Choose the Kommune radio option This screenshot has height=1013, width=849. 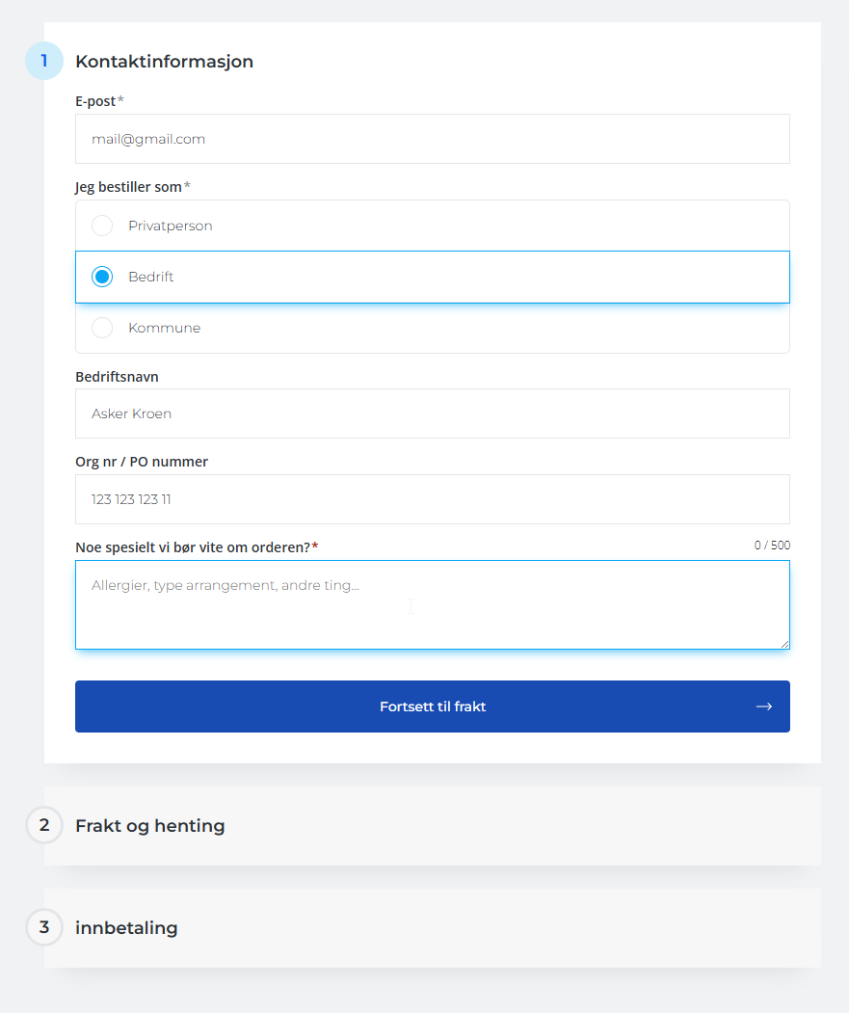[x=102, y=328]
